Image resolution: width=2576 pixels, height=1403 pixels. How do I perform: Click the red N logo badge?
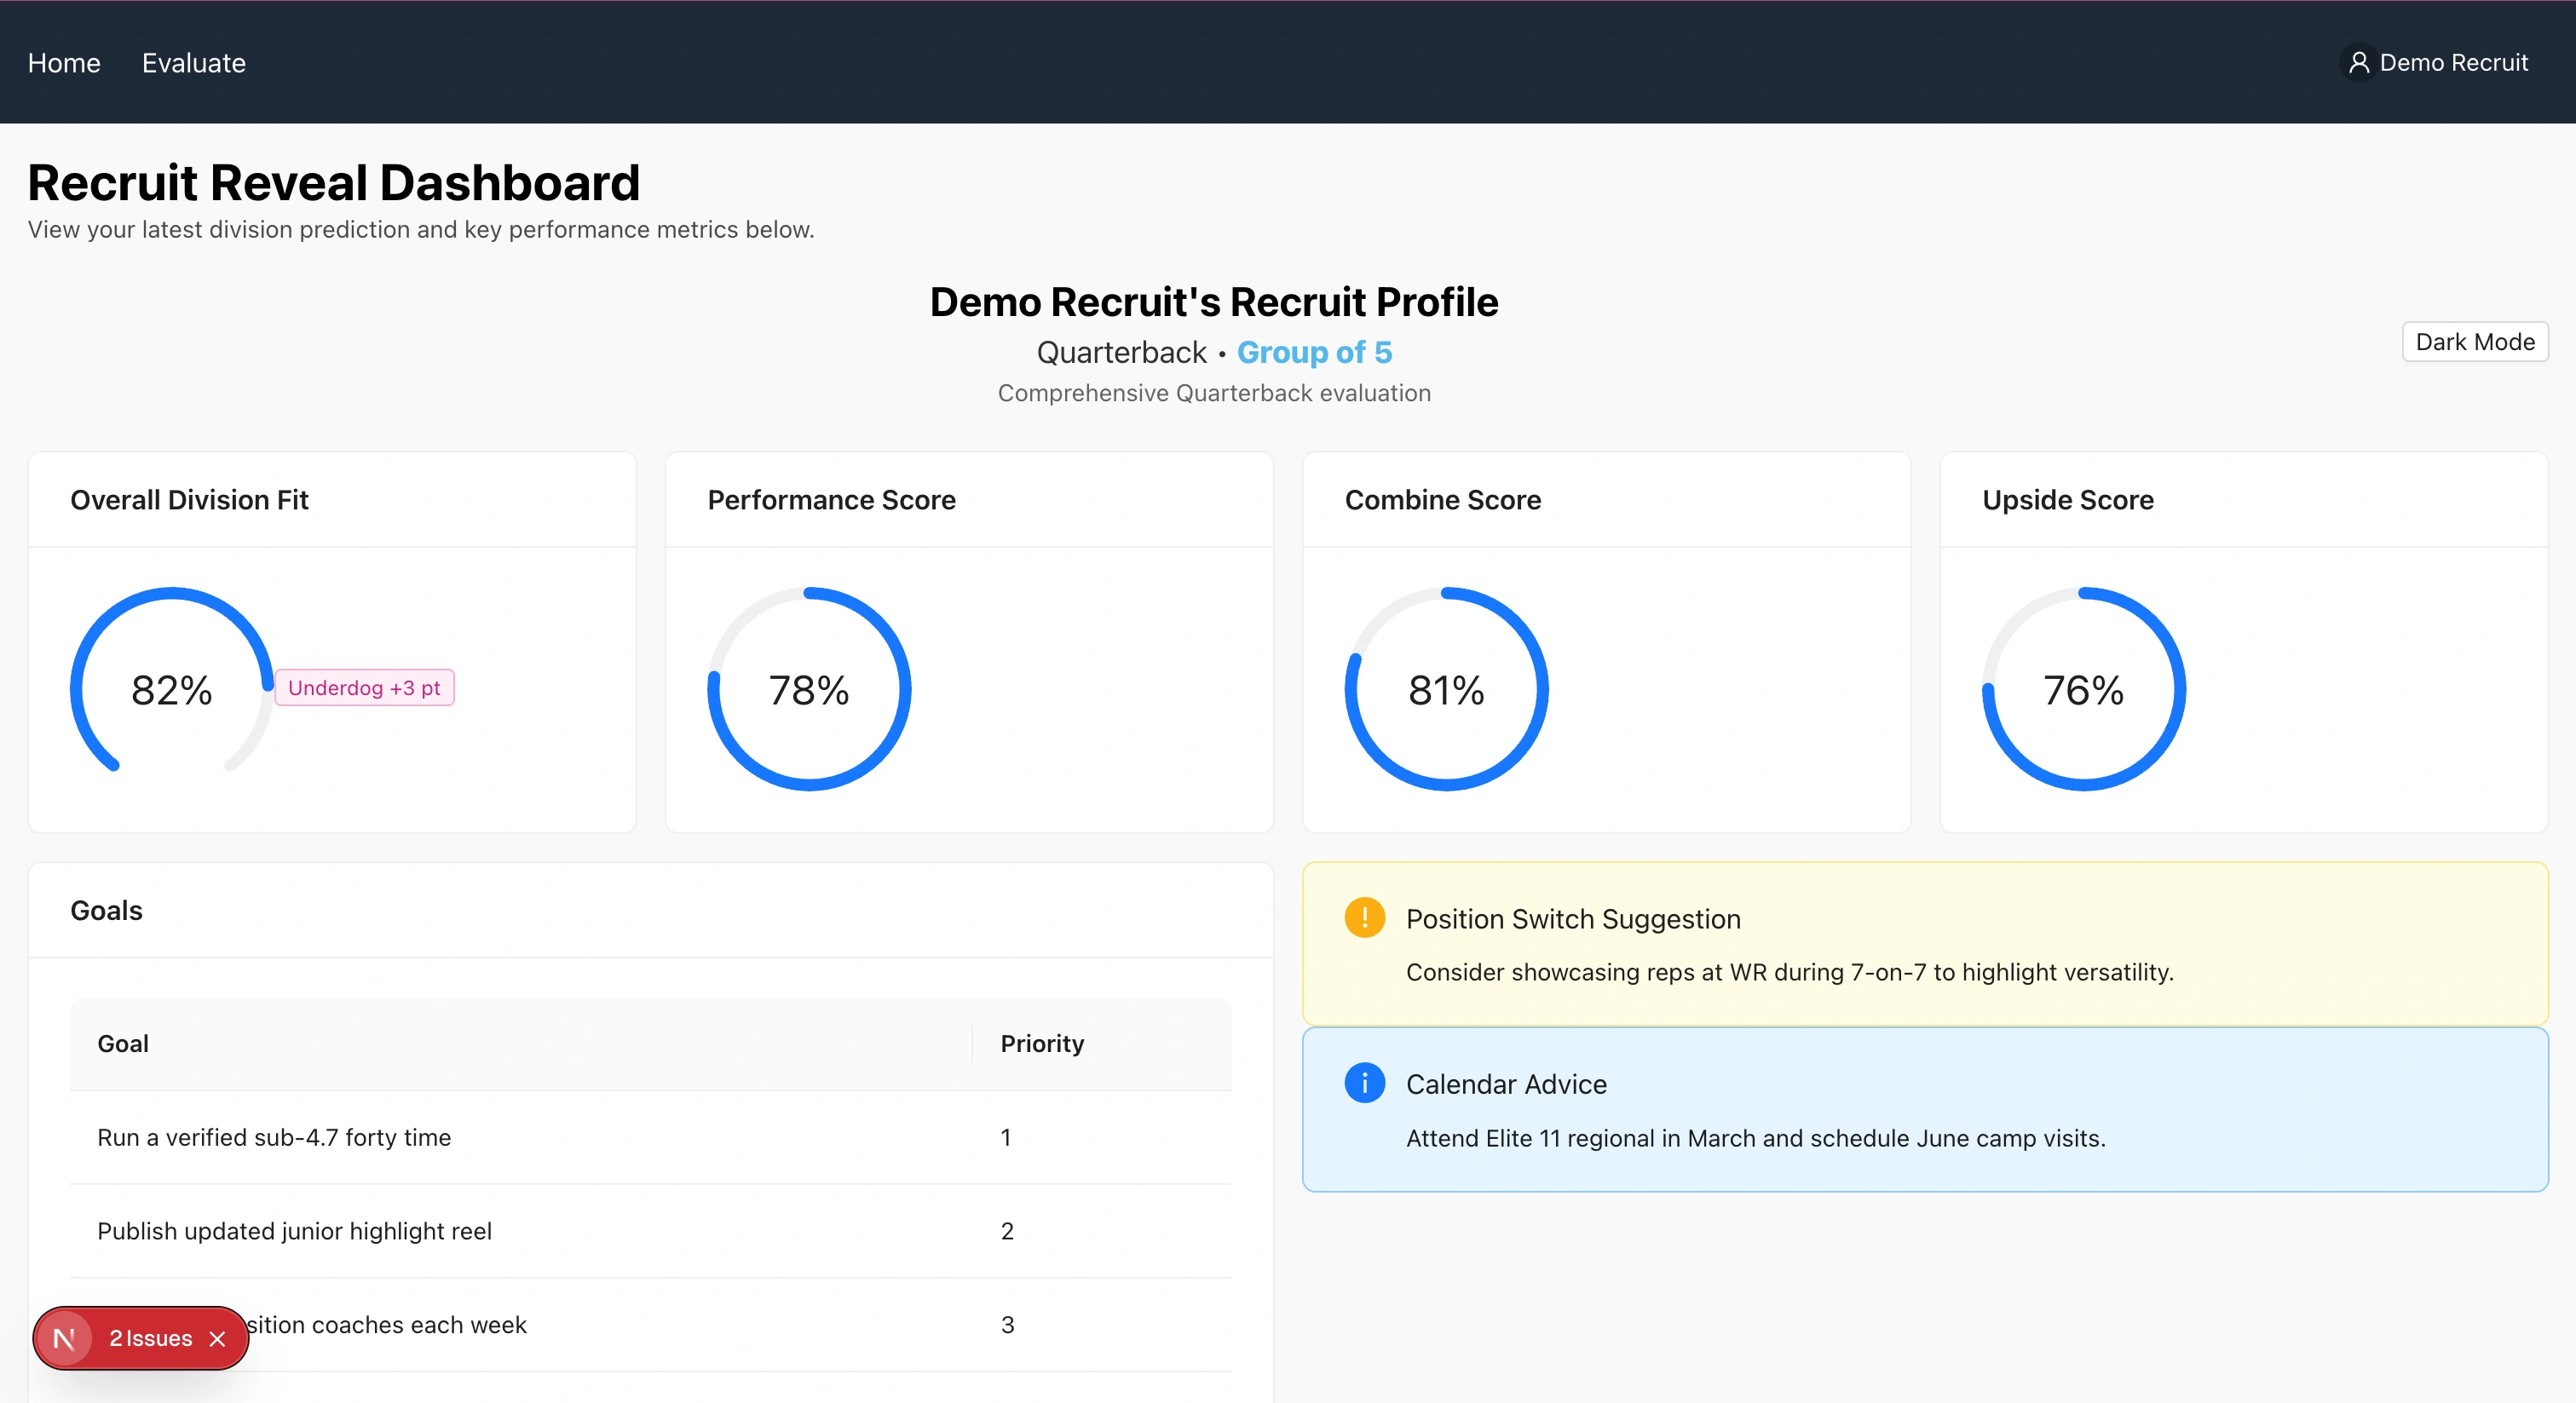click(64, 1338)
